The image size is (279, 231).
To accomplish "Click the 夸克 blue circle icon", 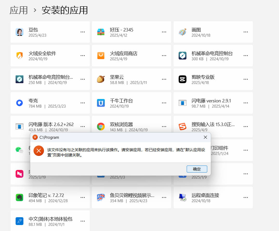I will point(20,103).
